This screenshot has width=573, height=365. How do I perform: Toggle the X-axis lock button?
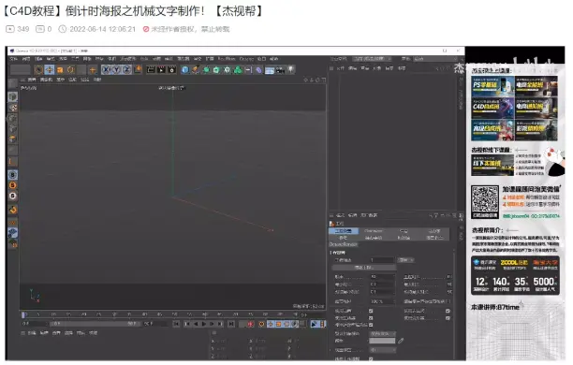106,69
